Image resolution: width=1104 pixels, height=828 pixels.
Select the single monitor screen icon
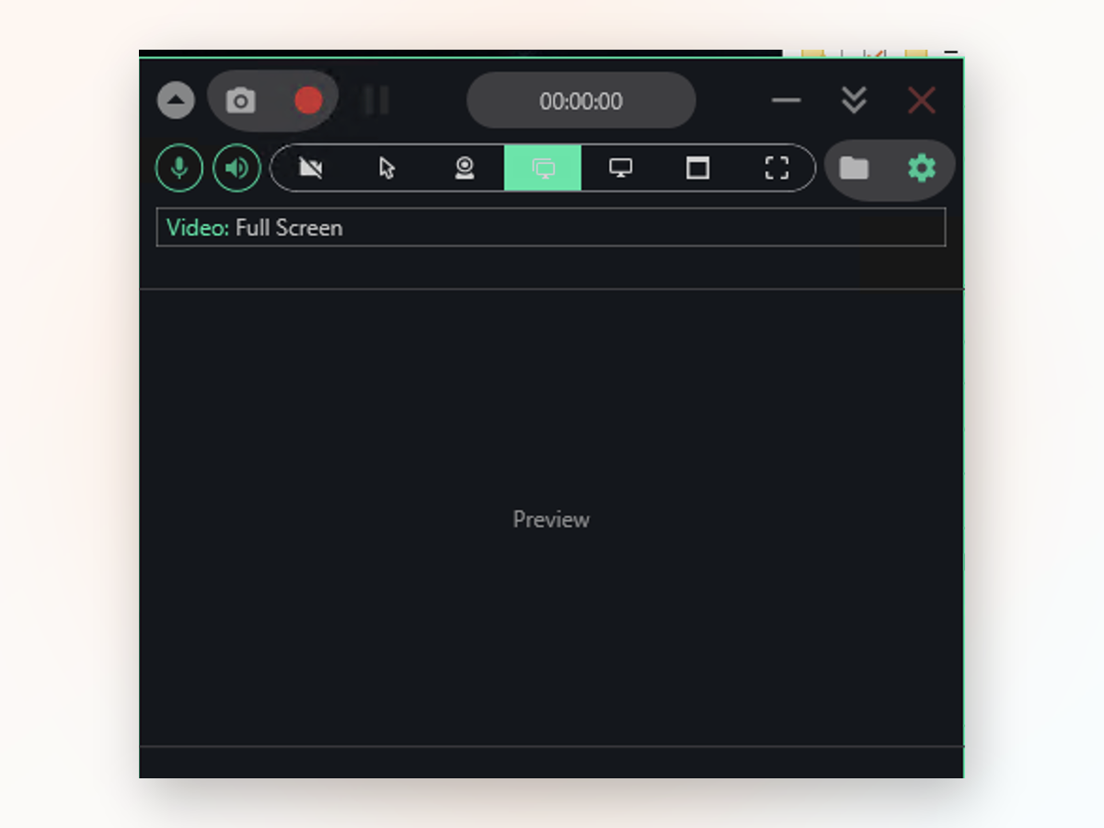pos(621,167)
